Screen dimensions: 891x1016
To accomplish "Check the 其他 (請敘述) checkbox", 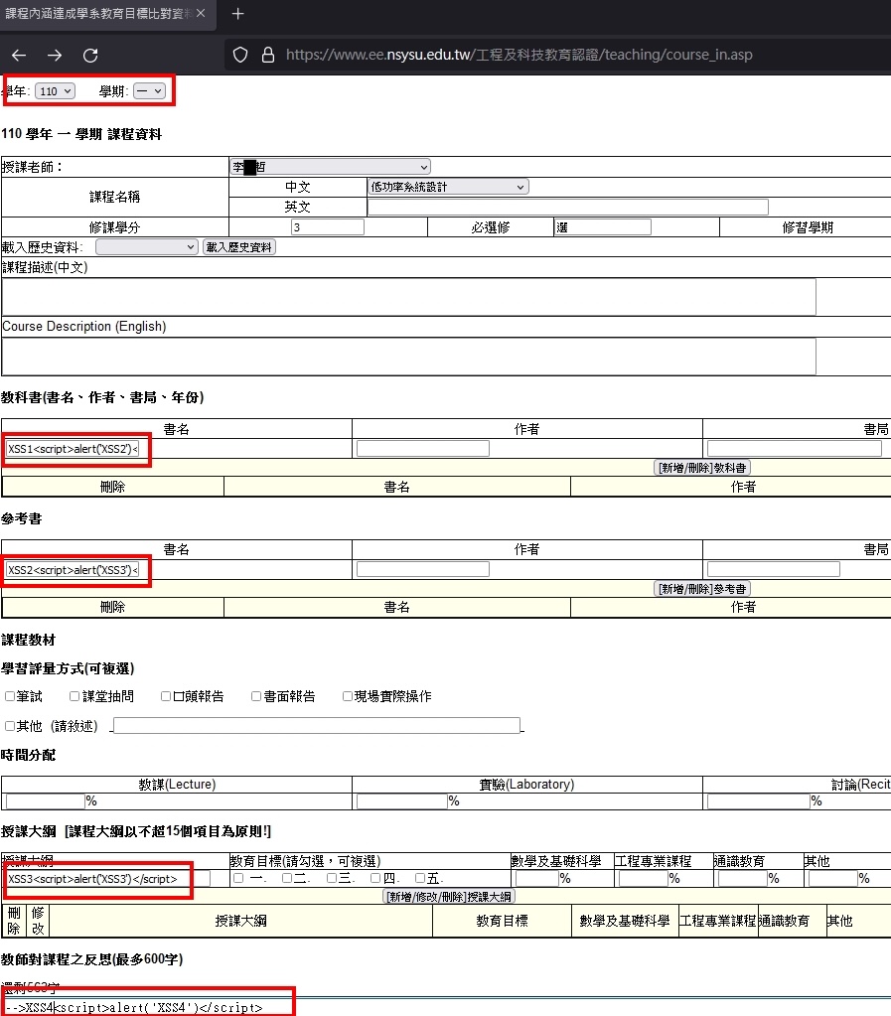I will 10,726.
